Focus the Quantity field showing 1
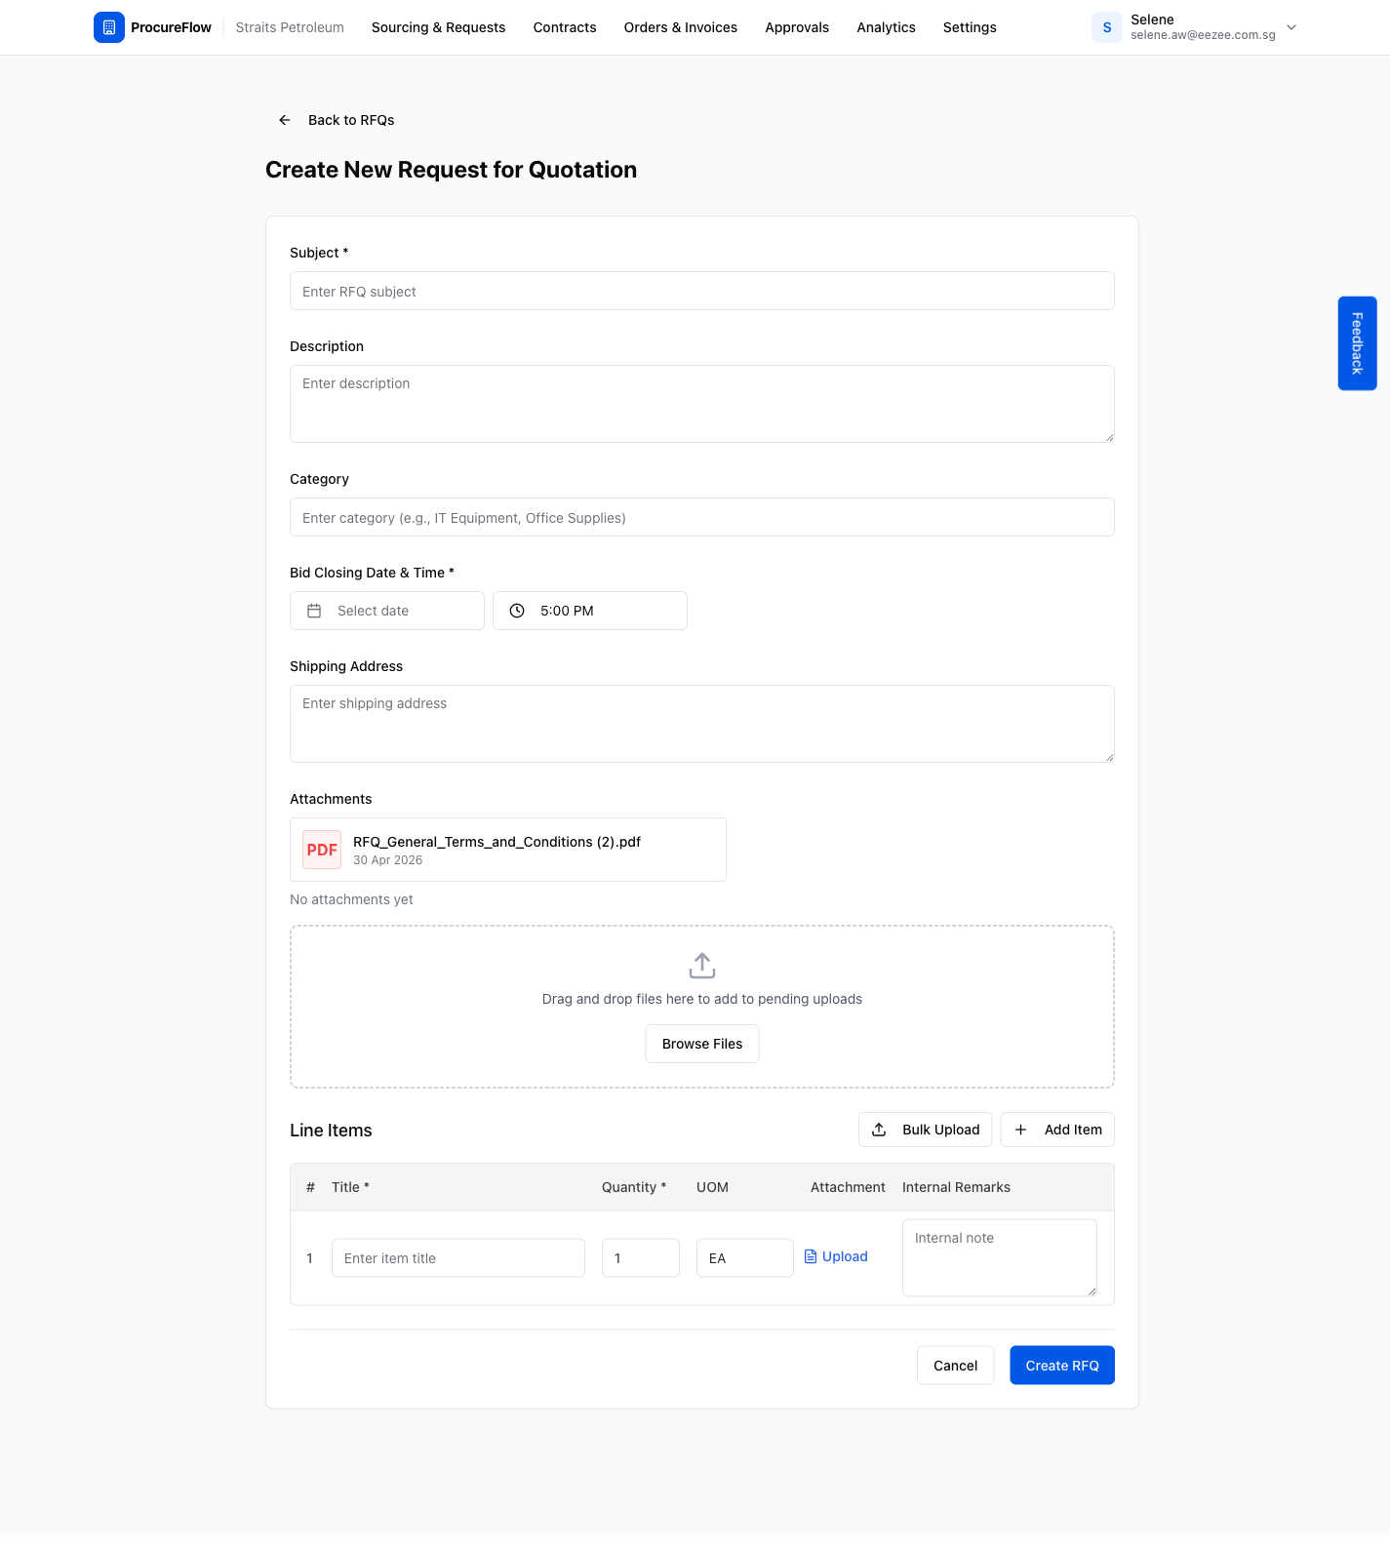 [x=641, y=1258]
